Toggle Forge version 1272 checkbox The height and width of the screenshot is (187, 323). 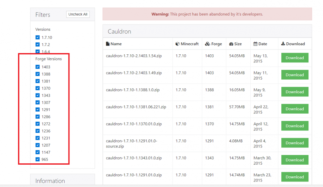[37, 124]
